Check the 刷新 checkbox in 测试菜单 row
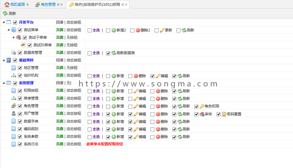The width and height of the screenshot is (293, 168). pyautogui.click(x=178, y=31)
